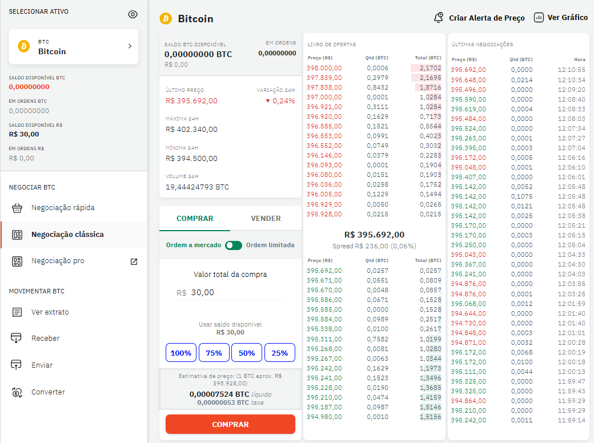Select the trade at 12:10:34
The width and height of the screenshot is (594, 443).
coord(518,80)
